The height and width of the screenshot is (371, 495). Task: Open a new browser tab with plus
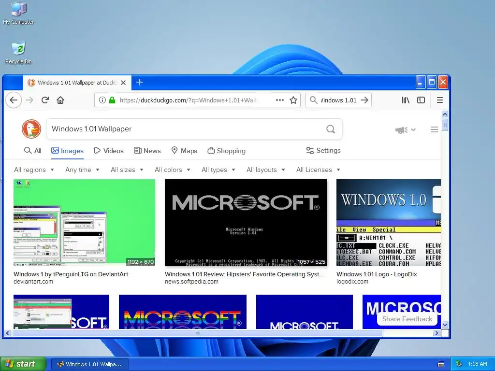pyautogui.click(x=140, y=82)
